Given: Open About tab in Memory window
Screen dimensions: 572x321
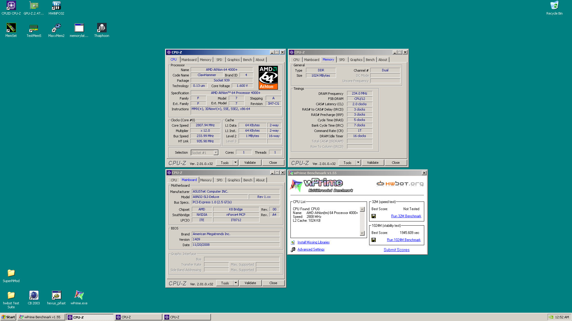Looking at the screenshot, I should 383,60.
